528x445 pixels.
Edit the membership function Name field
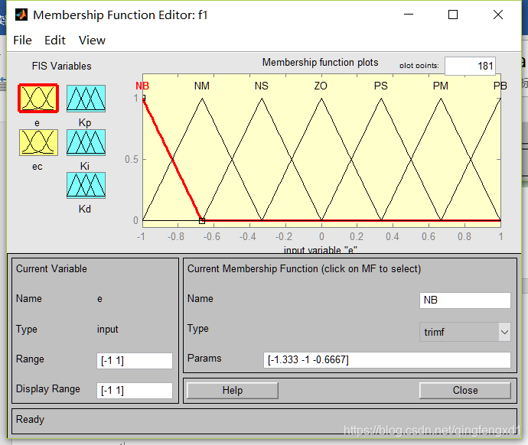465,300
